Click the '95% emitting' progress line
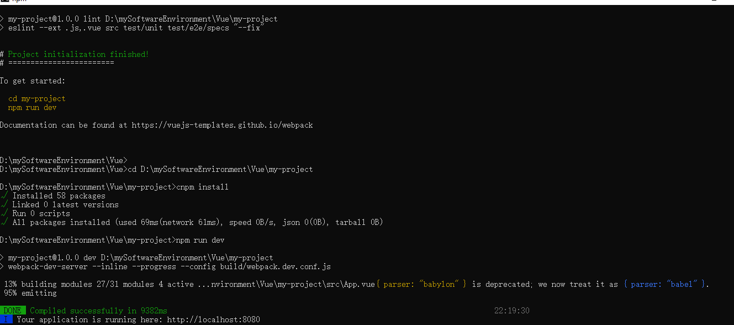Image resolution: width=734 pixels, height=325 pixels. (30, 293)
